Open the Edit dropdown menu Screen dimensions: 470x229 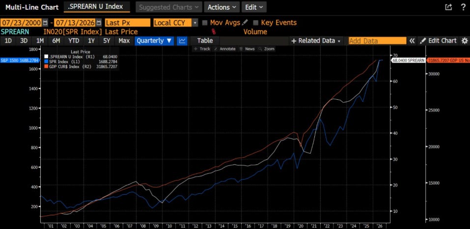coord(254,7)
